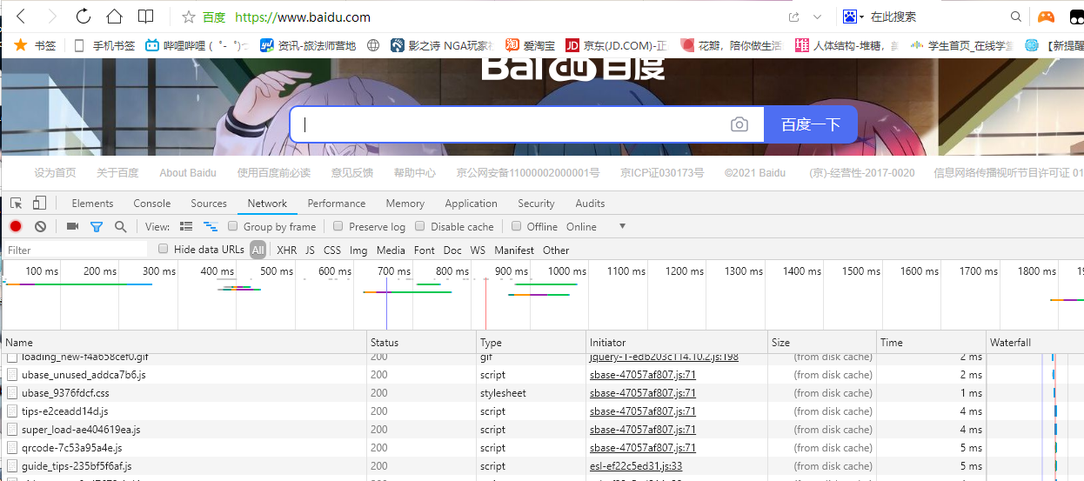The height and width of the screenshot is (481, 1084).
Task: Open the 书签 bookmarks star folder
Action: (x=36, y=45)
